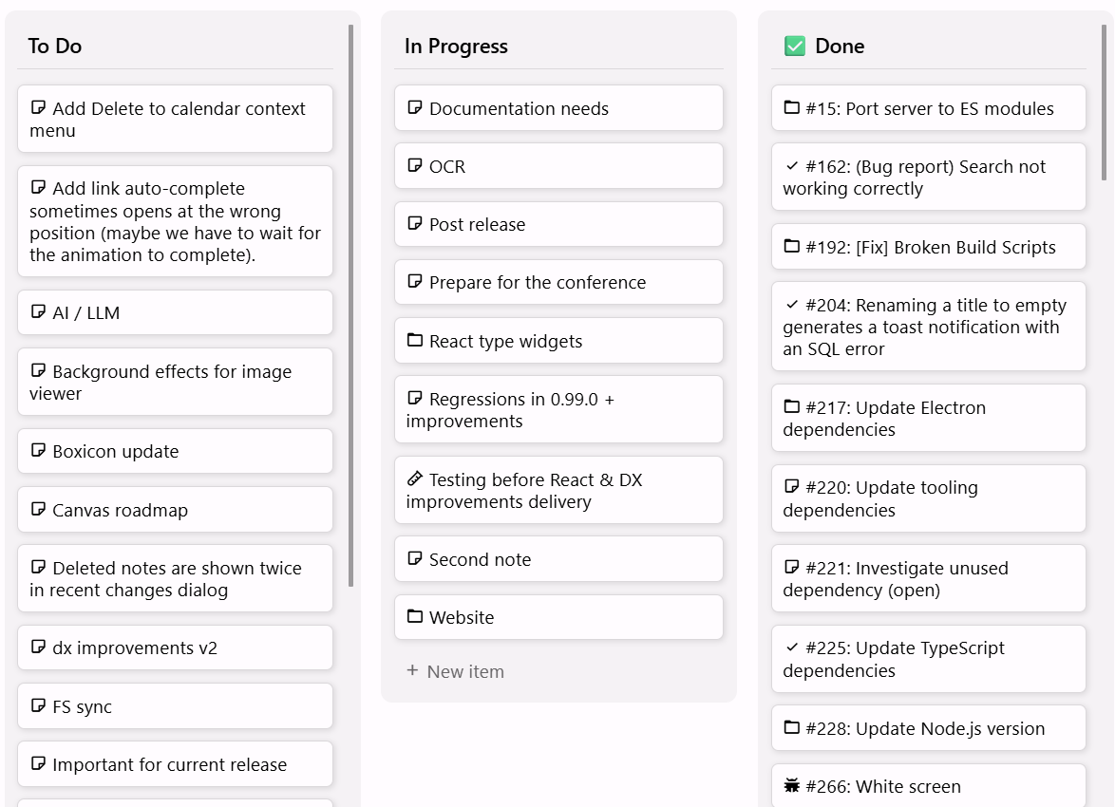This screenshot has width=1115, height=807.
Task: Click the Done column scrollbar thumb
Action: [1104, 103]
